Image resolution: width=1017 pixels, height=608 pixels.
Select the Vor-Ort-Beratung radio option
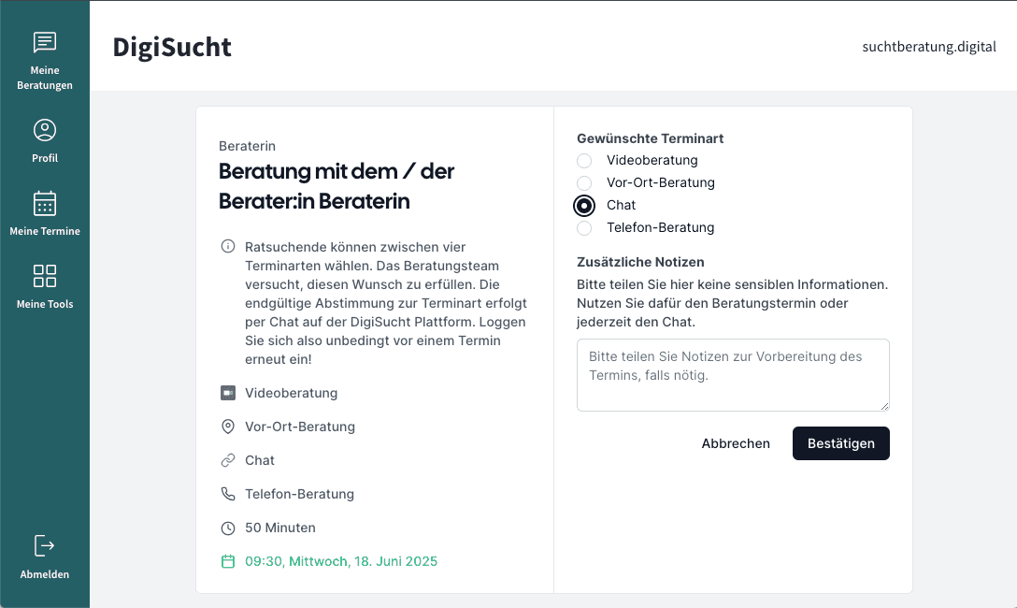tap(584, 183)
